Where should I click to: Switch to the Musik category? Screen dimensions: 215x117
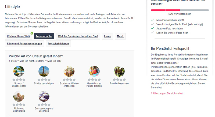pyautogui.click(x=120, y=36)
